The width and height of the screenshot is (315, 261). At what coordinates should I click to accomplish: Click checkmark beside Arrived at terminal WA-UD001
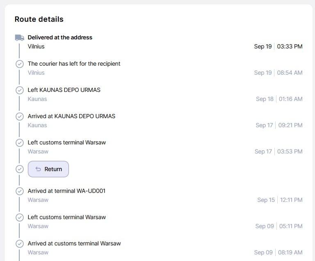(19, 191)
